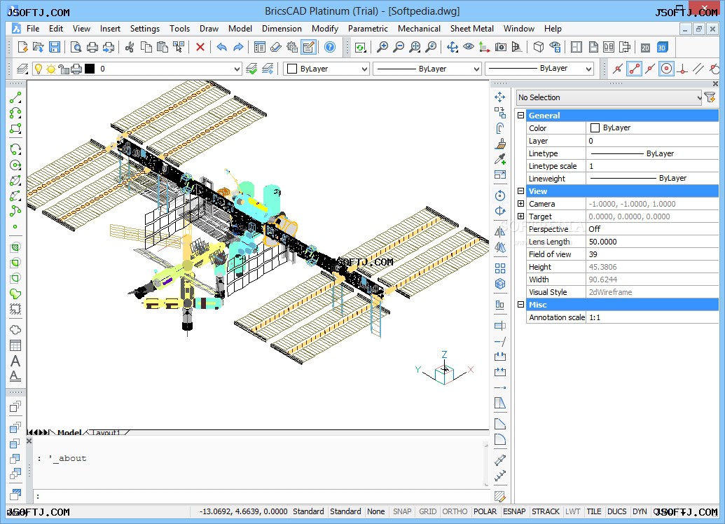The image size is (725, 524).
Task: Click the black layer color swatch
Action: pyautogui.click(x=90, y=69)
